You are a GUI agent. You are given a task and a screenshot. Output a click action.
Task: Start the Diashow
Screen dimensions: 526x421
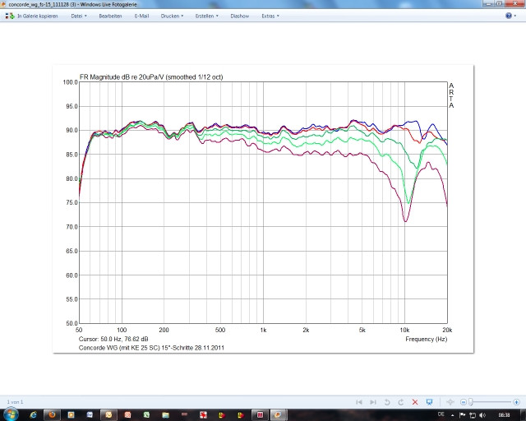(240, 16)
